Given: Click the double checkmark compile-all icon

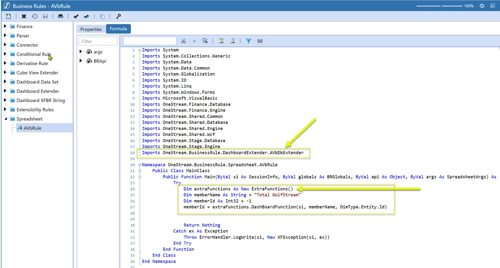Looking at the screenshot, I should 87,16.
